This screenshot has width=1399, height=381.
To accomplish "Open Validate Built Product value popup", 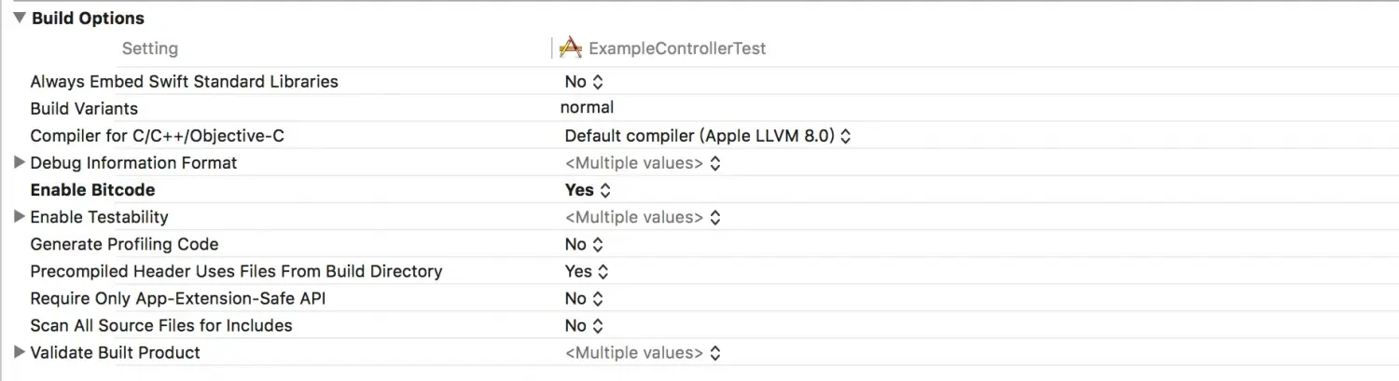I will [643, 353].
